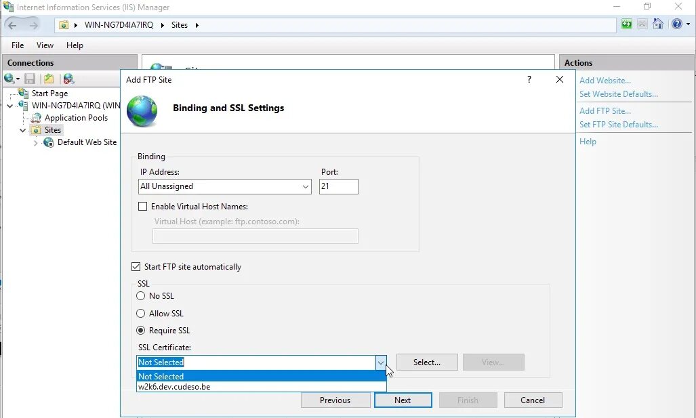Screen dimensions: 696x418
Task: Expand the Default Web Site node
Action: coord(35,143)
